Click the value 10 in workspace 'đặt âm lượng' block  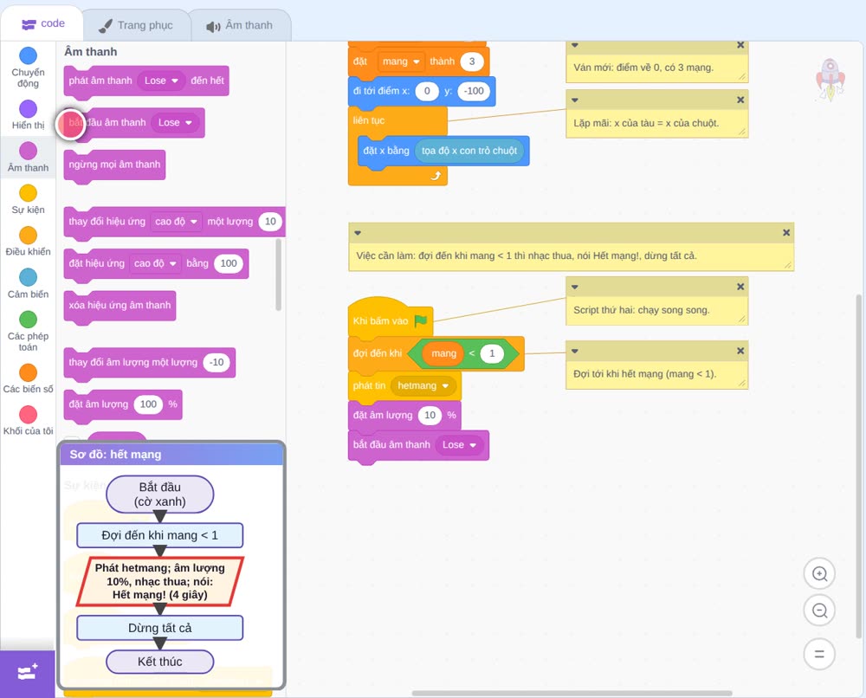coord(430,416)
